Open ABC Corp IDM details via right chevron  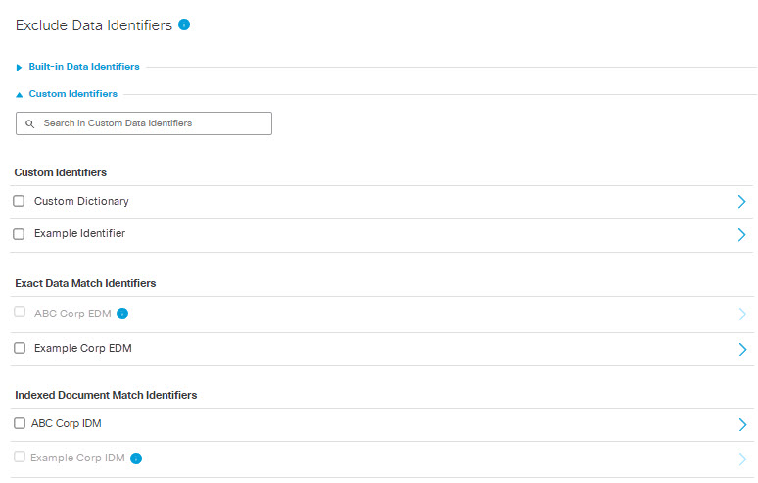point(742,424)
